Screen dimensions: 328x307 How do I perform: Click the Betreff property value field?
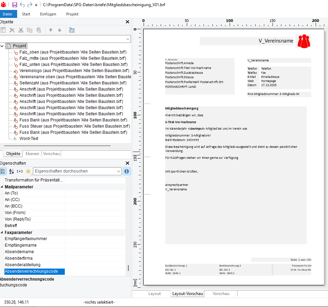tap(95, 226)
